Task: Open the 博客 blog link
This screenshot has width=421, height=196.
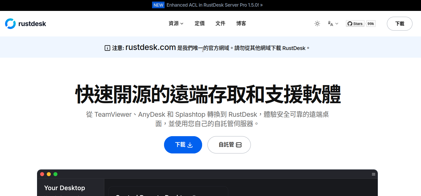Action: (241, 24)
